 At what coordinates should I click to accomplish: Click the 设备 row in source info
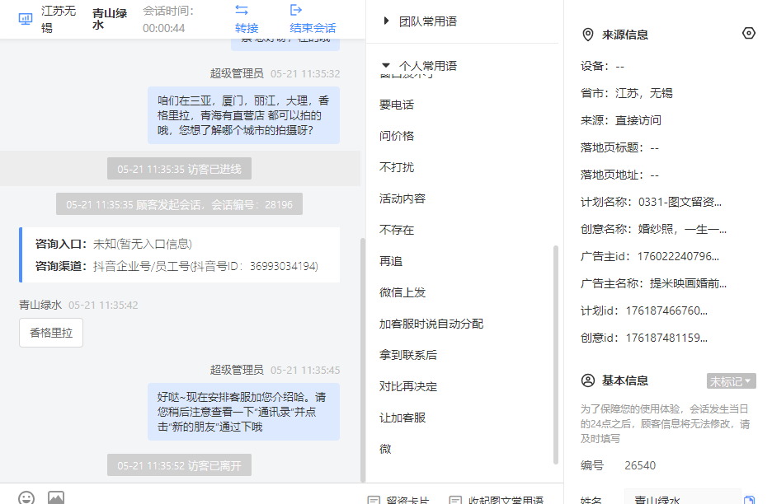(x=602, y=66)
